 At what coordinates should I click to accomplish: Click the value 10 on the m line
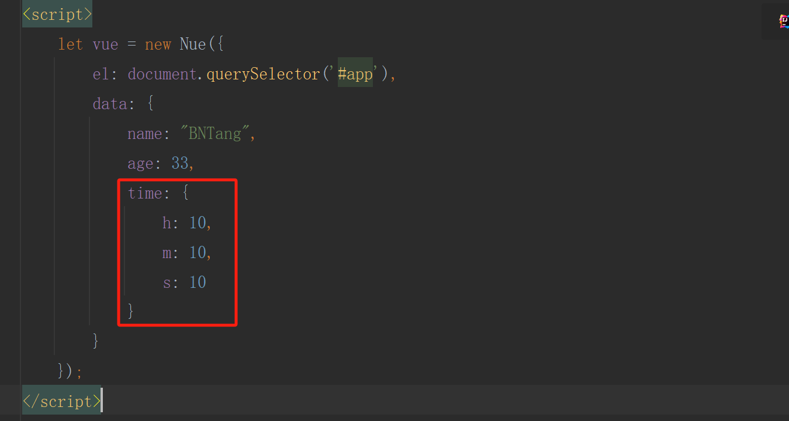(x=198, y=253)
